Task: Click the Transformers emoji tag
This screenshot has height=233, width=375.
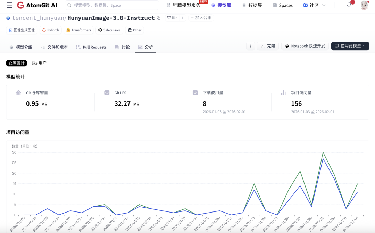Action: [x=78, y=30]
